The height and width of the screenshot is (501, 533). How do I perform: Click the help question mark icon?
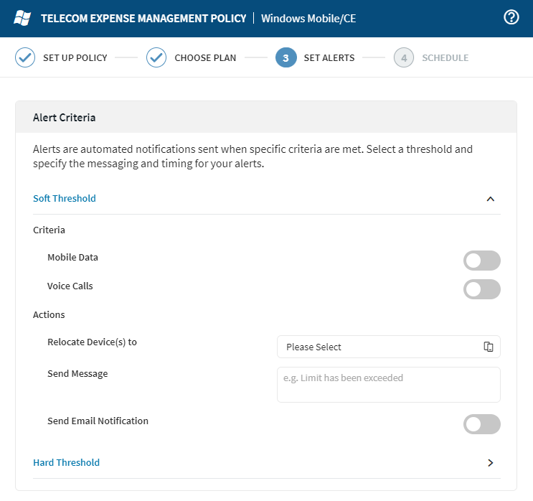[511, 18]
